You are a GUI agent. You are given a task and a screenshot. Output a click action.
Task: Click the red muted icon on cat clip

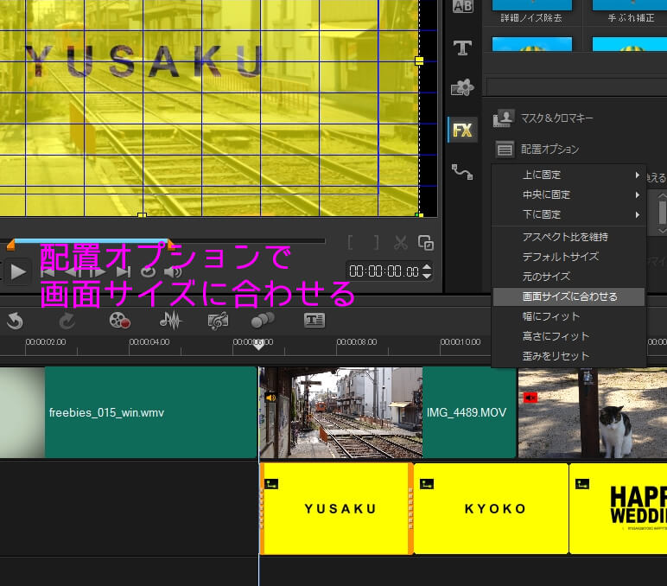530,398
